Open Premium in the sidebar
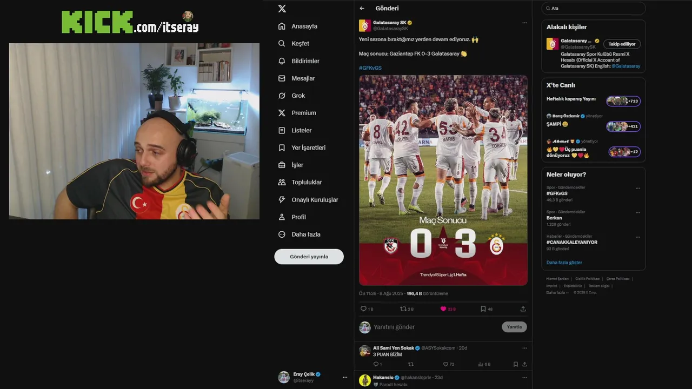This screenshot has width=692, height=389. pyautogui.click(x=304, y=113)
